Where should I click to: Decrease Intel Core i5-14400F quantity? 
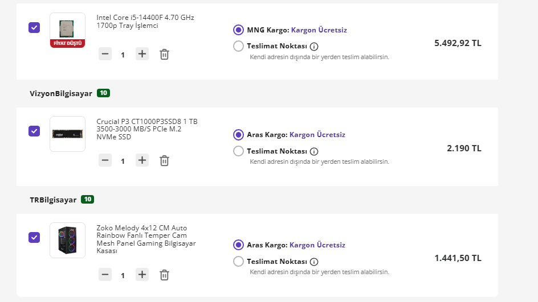(x=105, y=55)
